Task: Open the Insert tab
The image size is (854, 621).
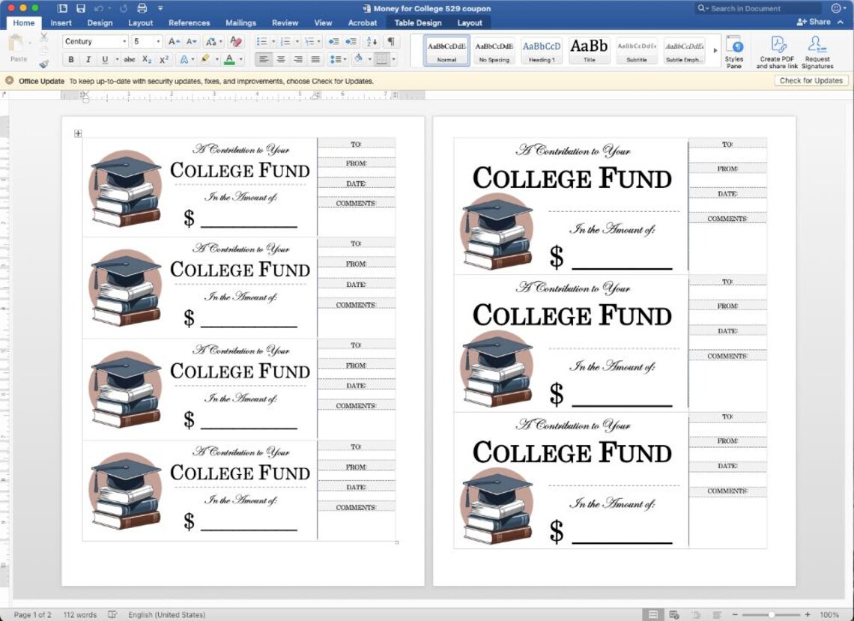Action: [x=61, y=23]
